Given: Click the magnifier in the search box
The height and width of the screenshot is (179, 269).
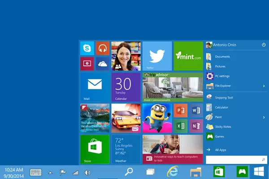Looking at the screenshot, I should point(264,160).
